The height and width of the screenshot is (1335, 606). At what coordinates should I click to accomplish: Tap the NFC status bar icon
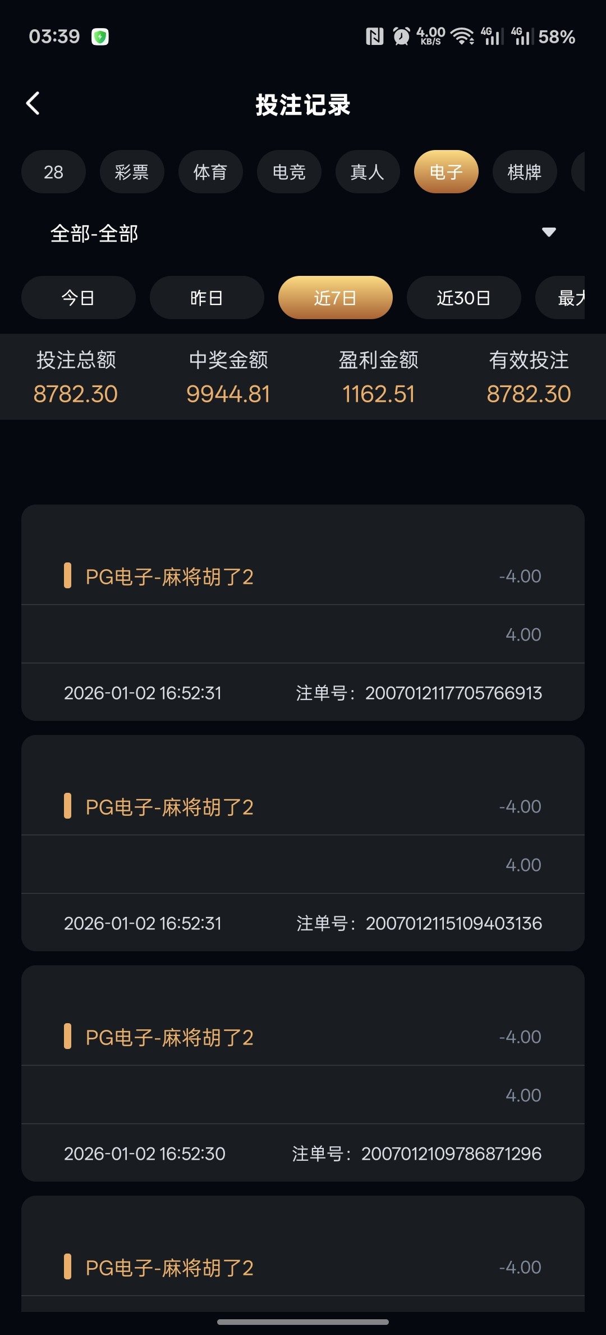[374, 37]
